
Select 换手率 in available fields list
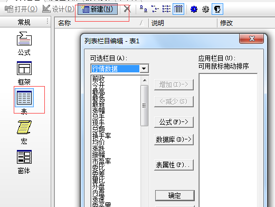click(102, 136)
